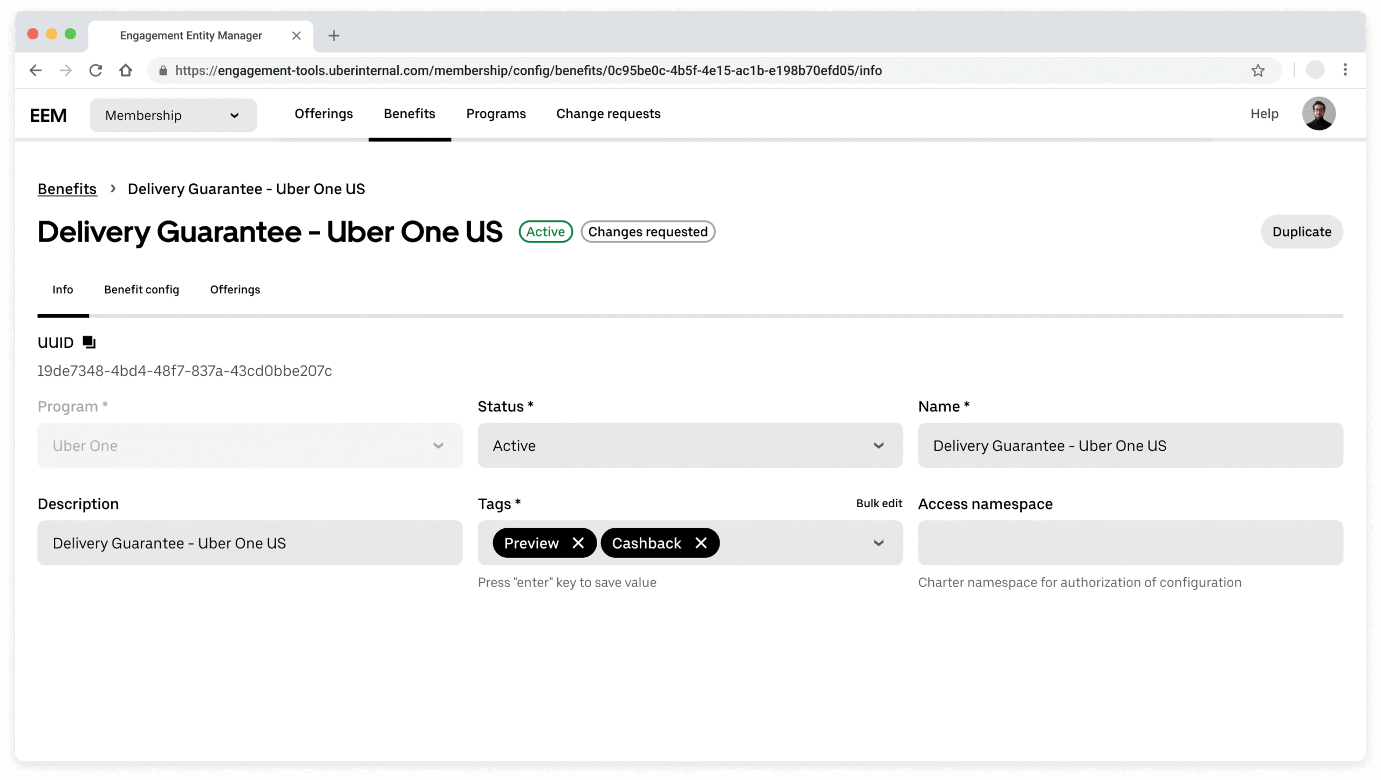The height and width of the screenshot is (780, 1381).
Task: Expand the Tags dropdown chevron
Action: pos(878,543)
